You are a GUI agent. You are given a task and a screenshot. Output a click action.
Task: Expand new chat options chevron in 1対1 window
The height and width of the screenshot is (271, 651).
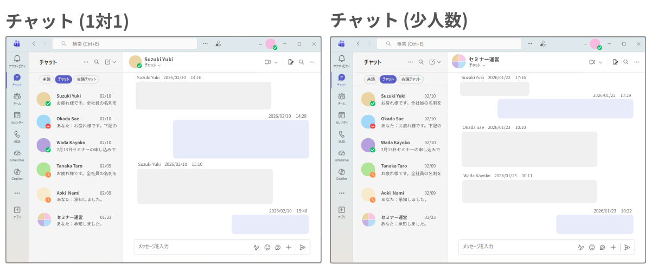pyautogui.click(x=114, y=62)
